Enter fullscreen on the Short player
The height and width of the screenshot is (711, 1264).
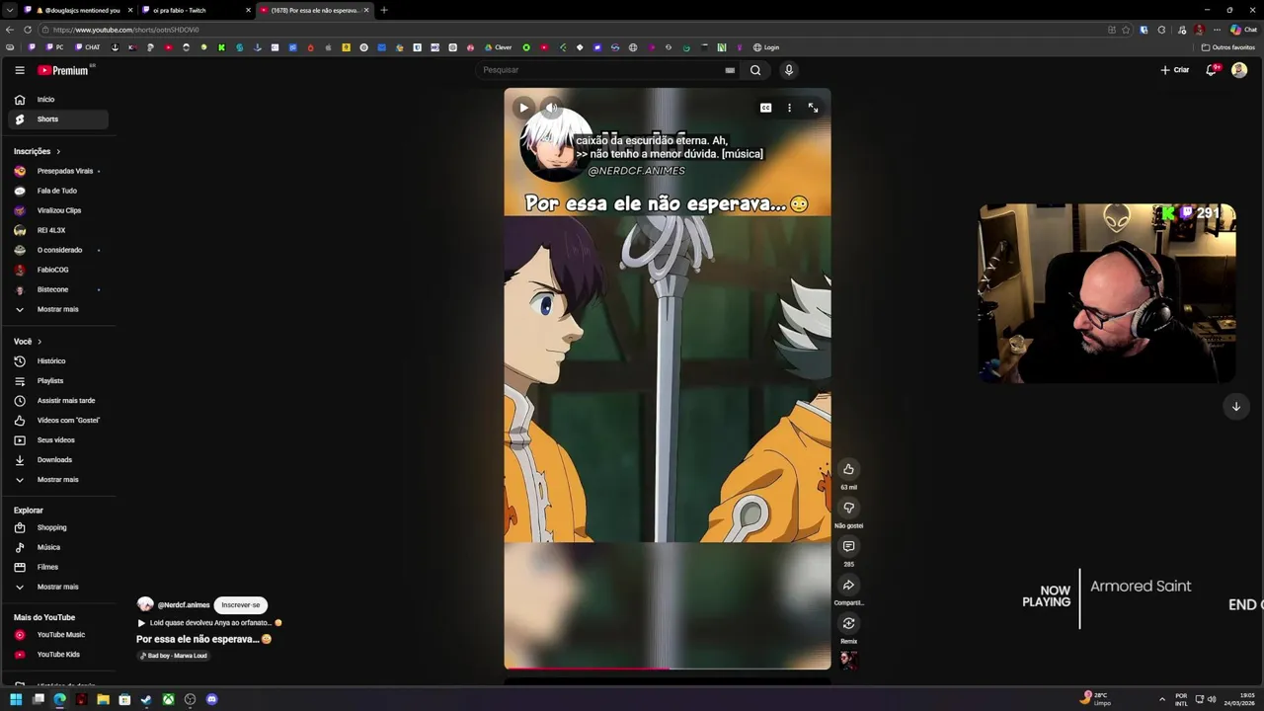813,108
